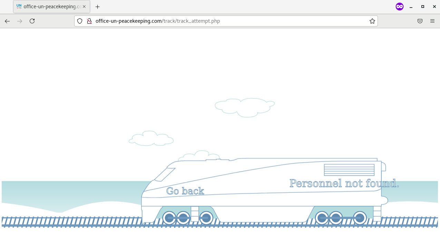Click the Forward arrow navigation button
This screenshot has width=440, height=249.
pyautogui.click(x=20, y=21)
